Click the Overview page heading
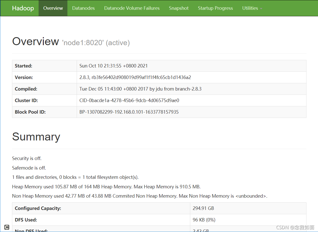The image size is (318, 232). click(35, 41)
